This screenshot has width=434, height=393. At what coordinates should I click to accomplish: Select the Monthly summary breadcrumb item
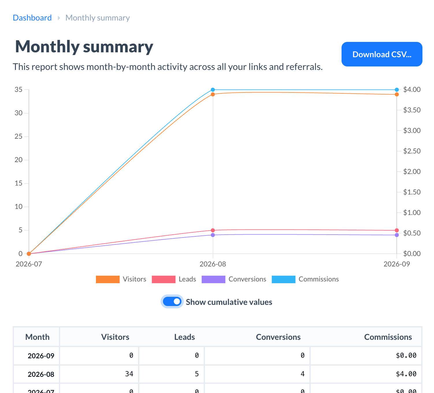pyautogui.click(x=98, y=18)
